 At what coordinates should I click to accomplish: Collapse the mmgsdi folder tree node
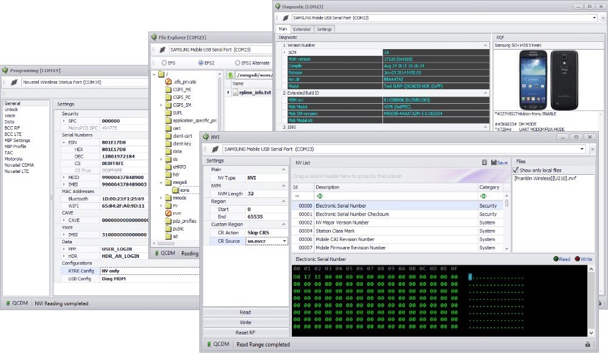click(x=161, y=182)
